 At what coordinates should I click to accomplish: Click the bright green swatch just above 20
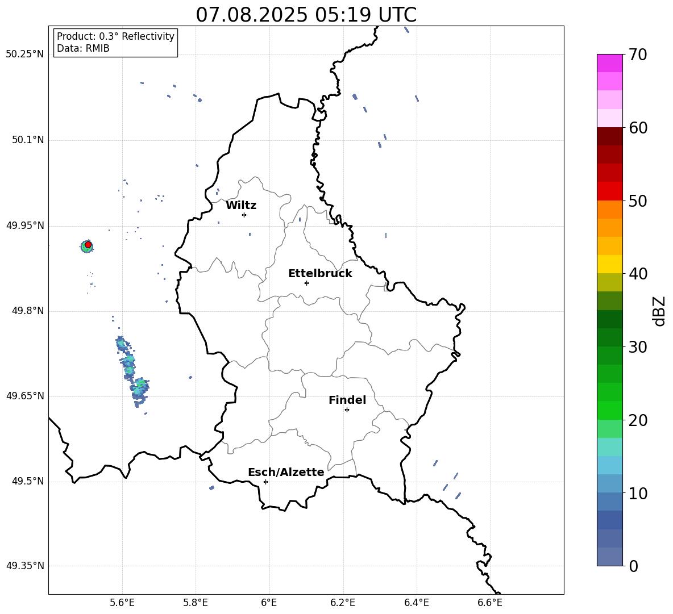coord(609,410)
